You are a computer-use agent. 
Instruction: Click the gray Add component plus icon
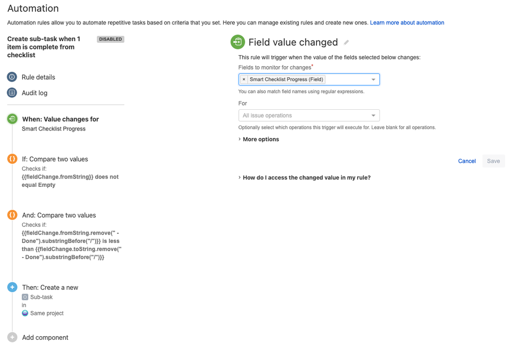click(x=12, y=337)
